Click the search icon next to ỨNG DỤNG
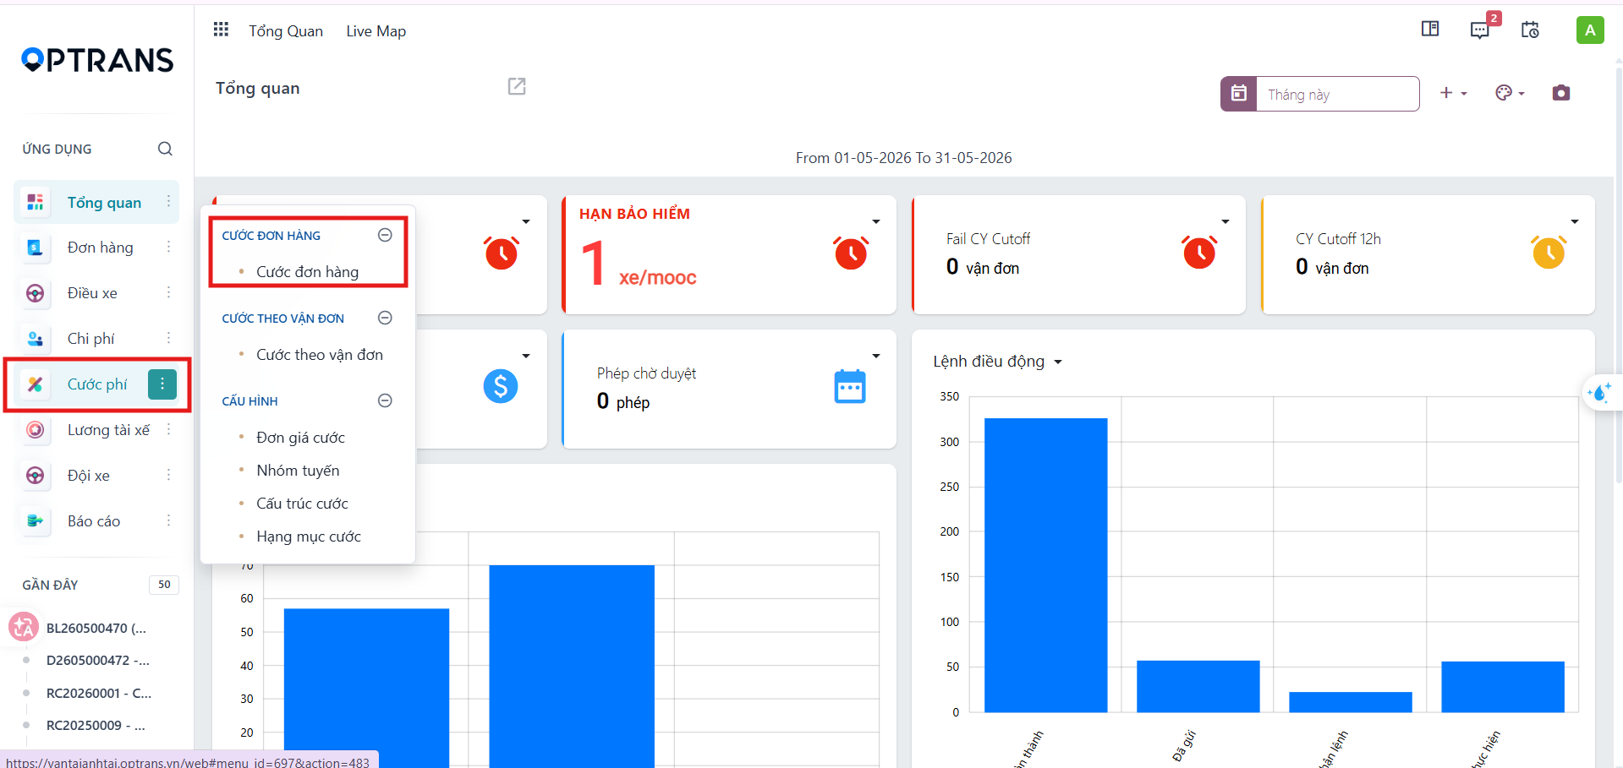The width and height of the screenshot is (1623, 768). pyautogui.click(x=165, y=149)
